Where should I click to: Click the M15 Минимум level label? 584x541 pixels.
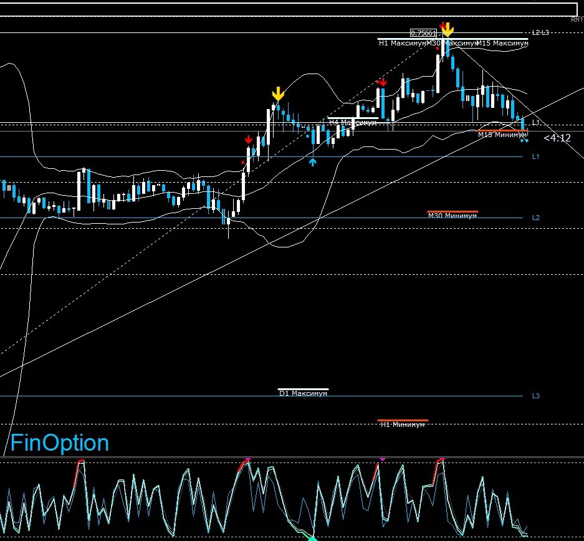[502, 135]
